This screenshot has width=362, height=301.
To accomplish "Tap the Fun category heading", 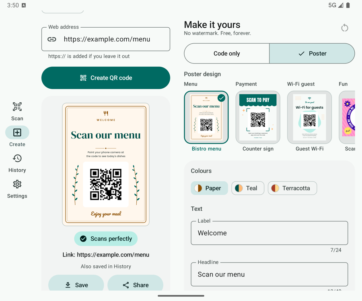I will [343, 84].
